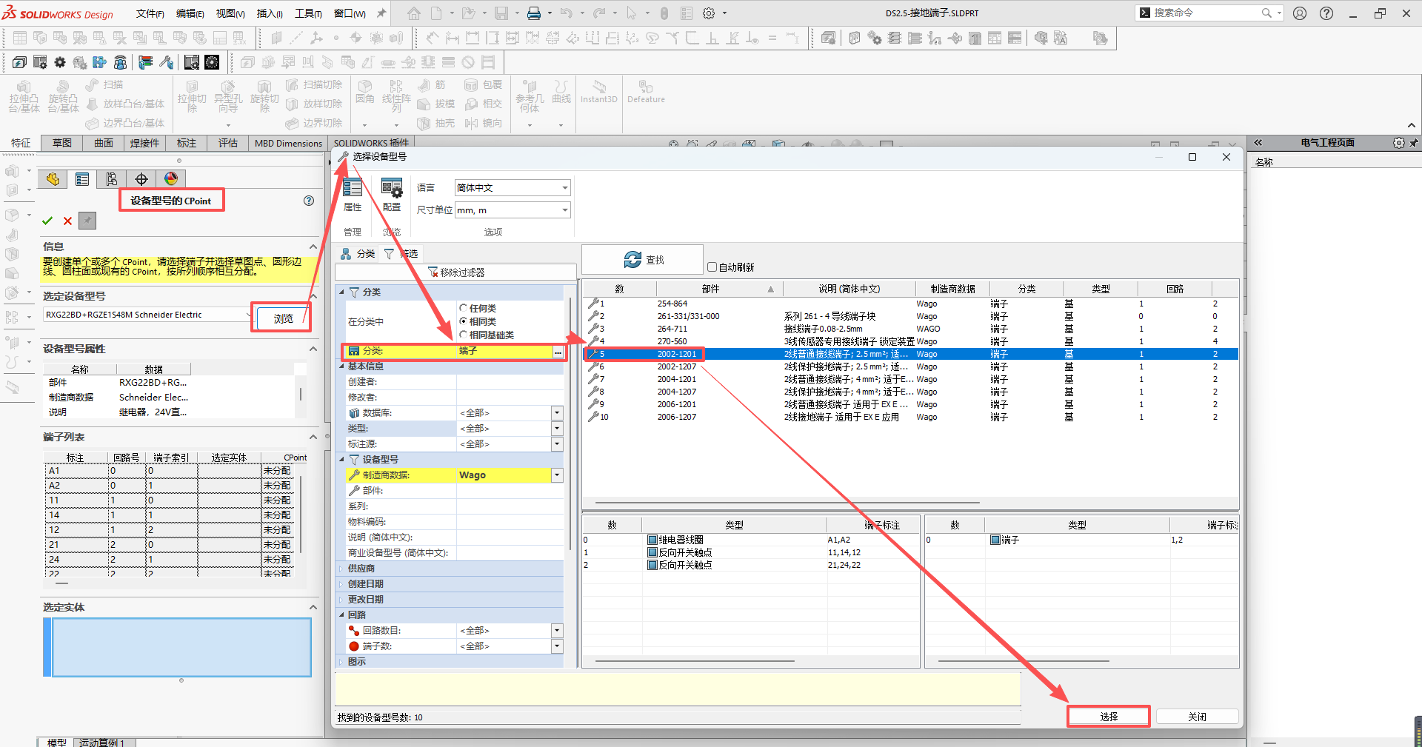Open the 制造商数据 Wago dropdown
Viewport: 1422px width, 747px height.
(x=557, y=475)
